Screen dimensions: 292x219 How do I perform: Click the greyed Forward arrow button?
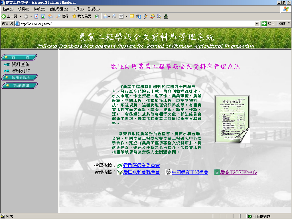(x=26, y=16)
